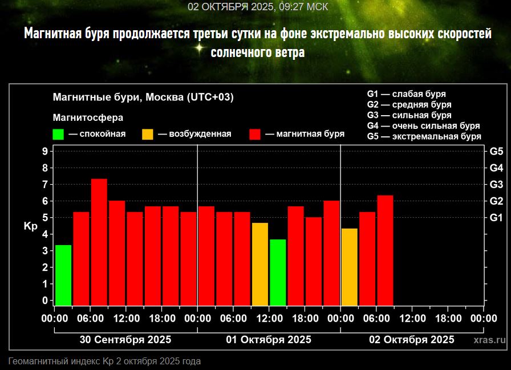Select the green bar on 30 September
The image size is (511, 370).
[63, 275]
